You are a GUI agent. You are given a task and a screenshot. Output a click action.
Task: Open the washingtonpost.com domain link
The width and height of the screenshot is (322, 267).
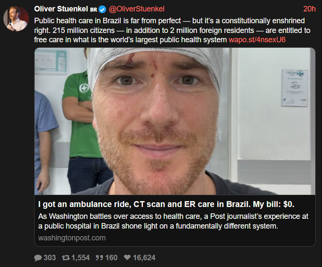click(72, 238)
